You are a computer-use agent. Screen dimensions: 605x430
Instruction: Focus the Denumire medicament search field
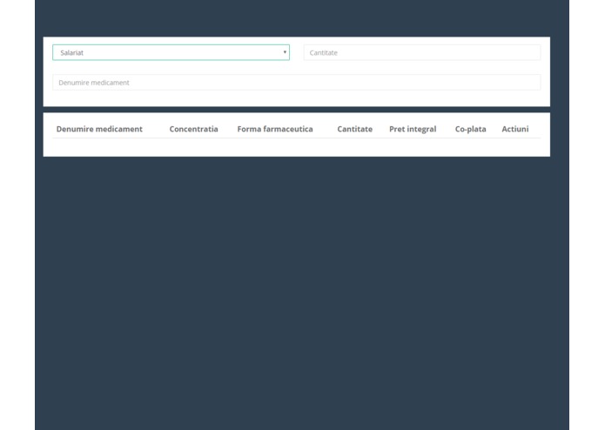coord(296,83)
